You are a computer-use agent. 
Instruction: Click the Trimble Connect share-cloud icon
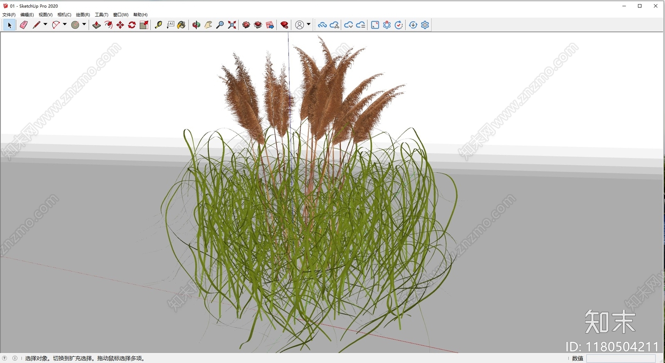(x=335, y=25)
